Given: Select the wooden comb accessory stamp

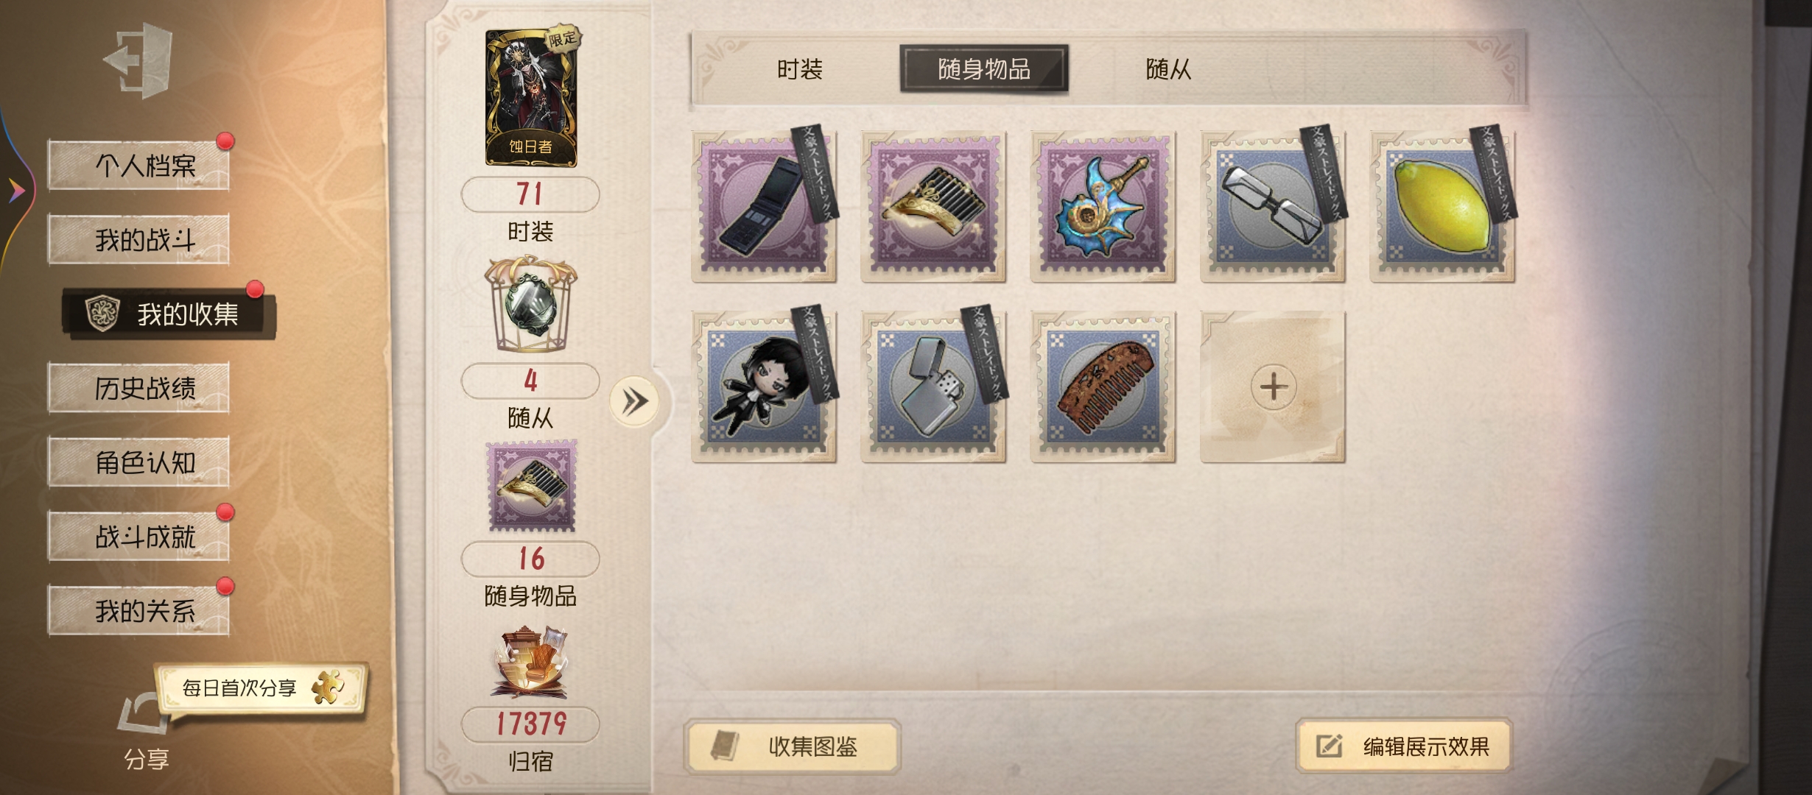Looking at the screenshot, I should (1103, 386).
